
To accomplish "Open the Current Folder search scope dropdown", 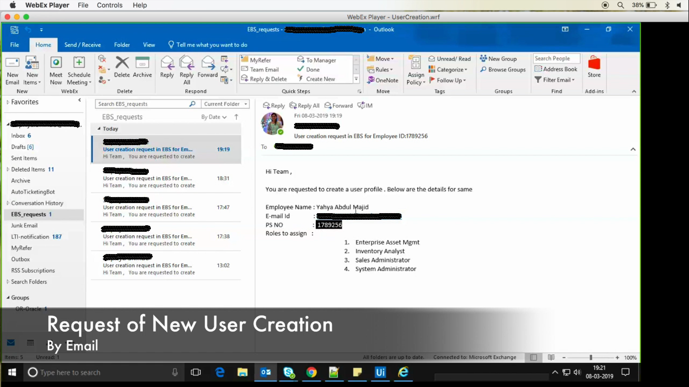I will click(x=225, y=104).
